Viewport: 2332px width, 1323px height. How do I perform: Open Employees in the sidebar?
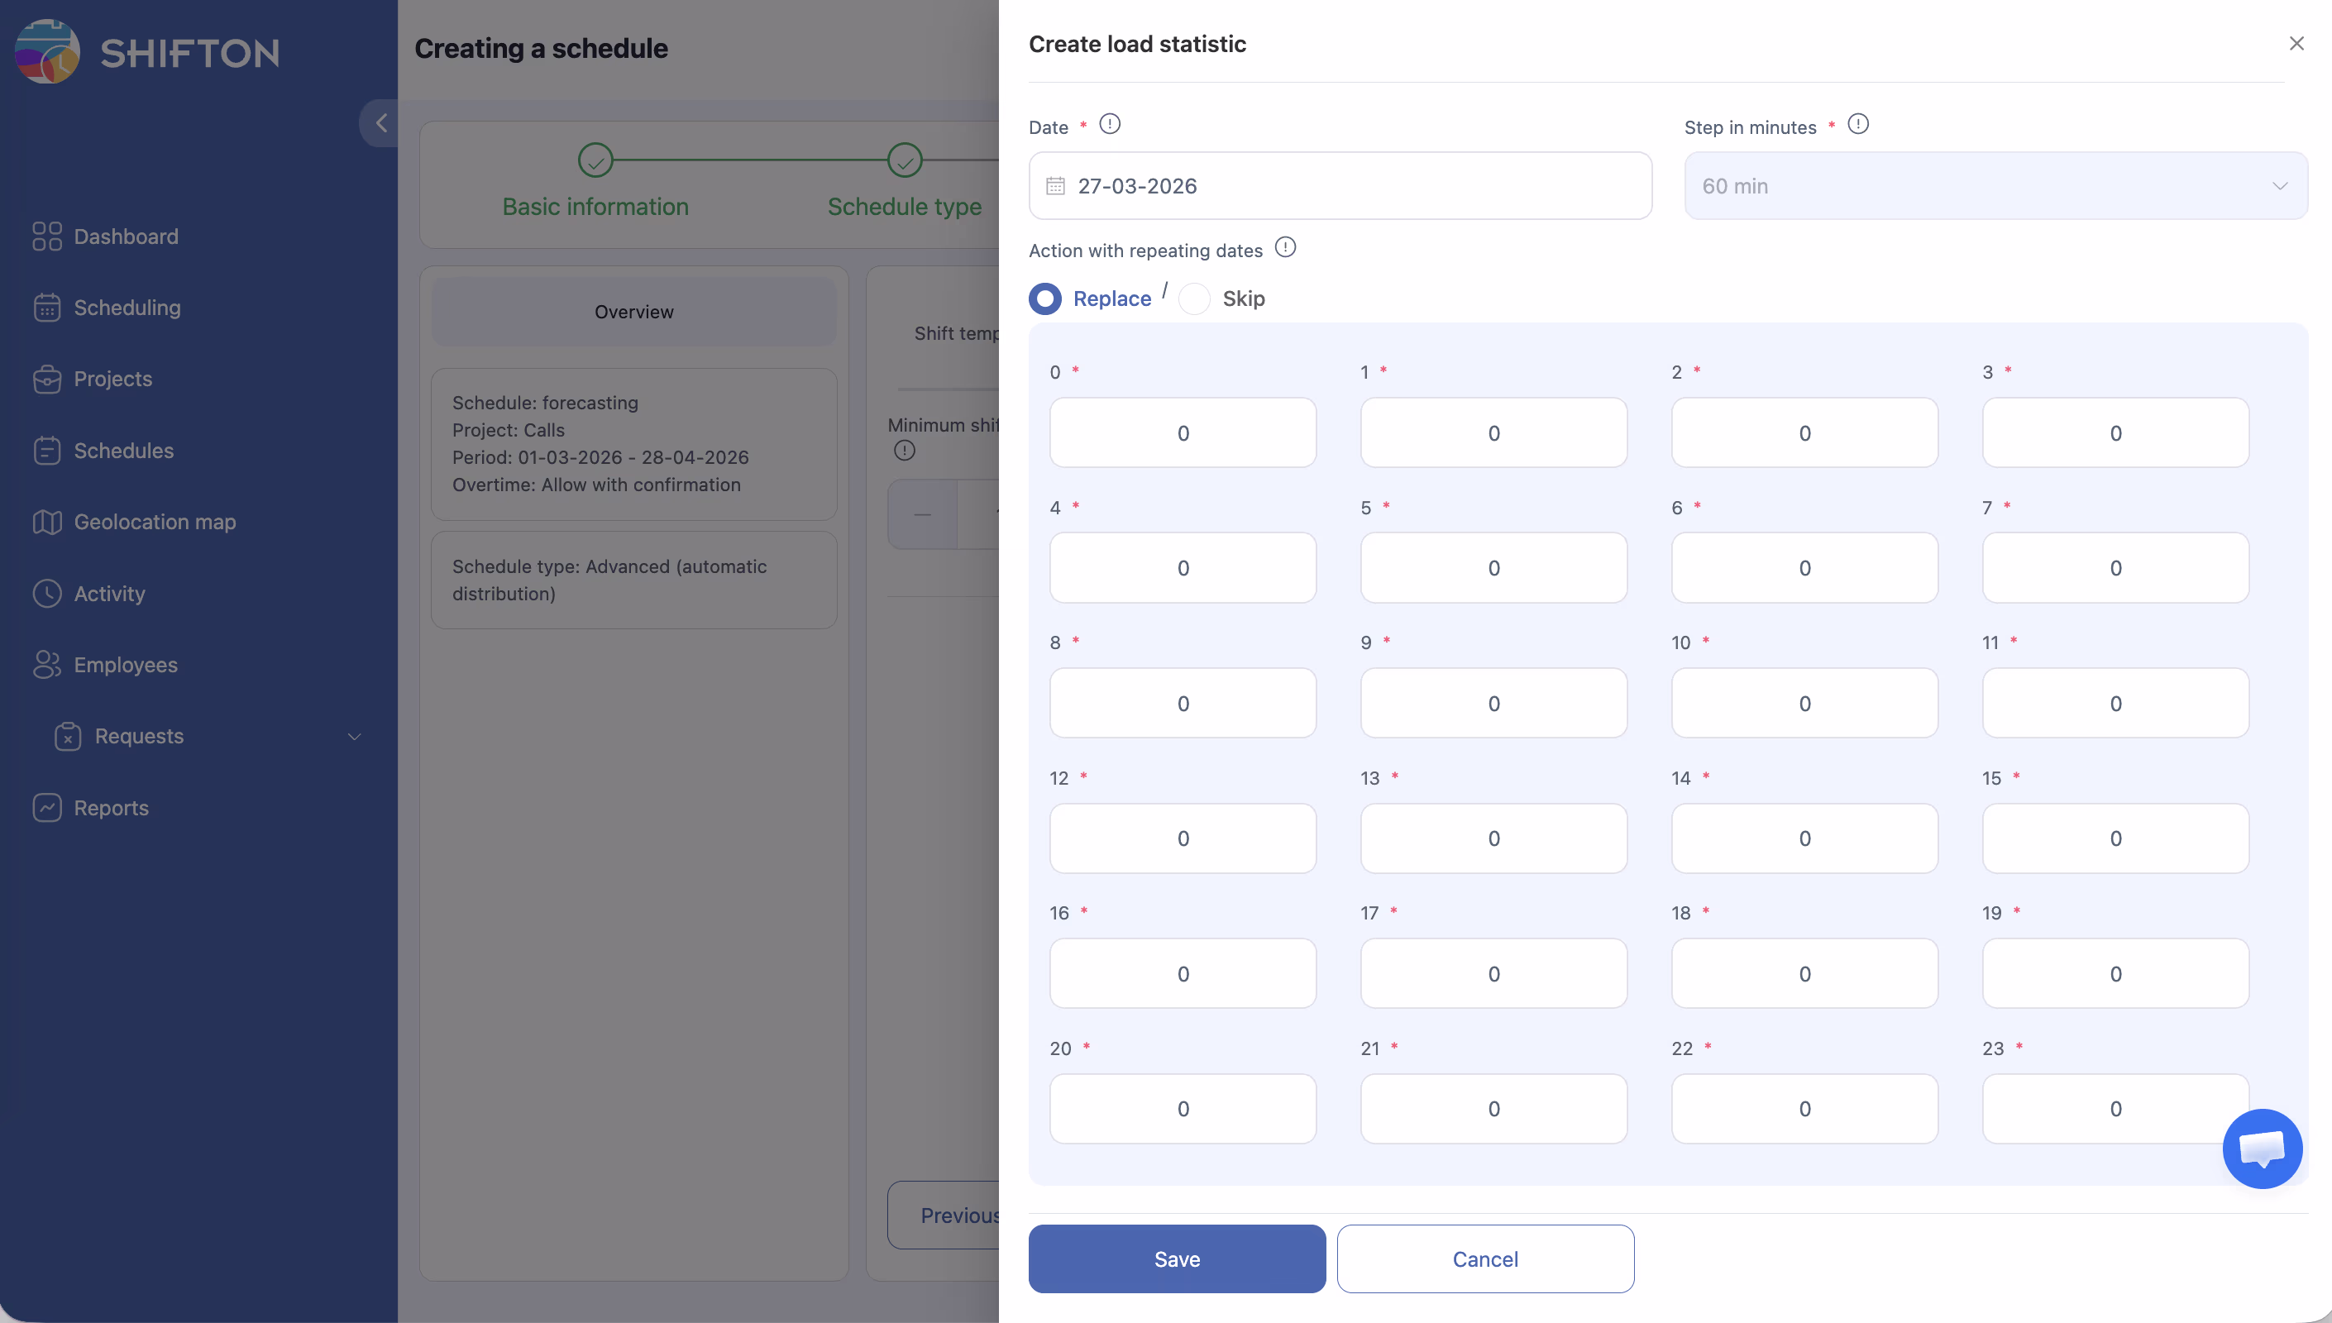tap(126, 664)
